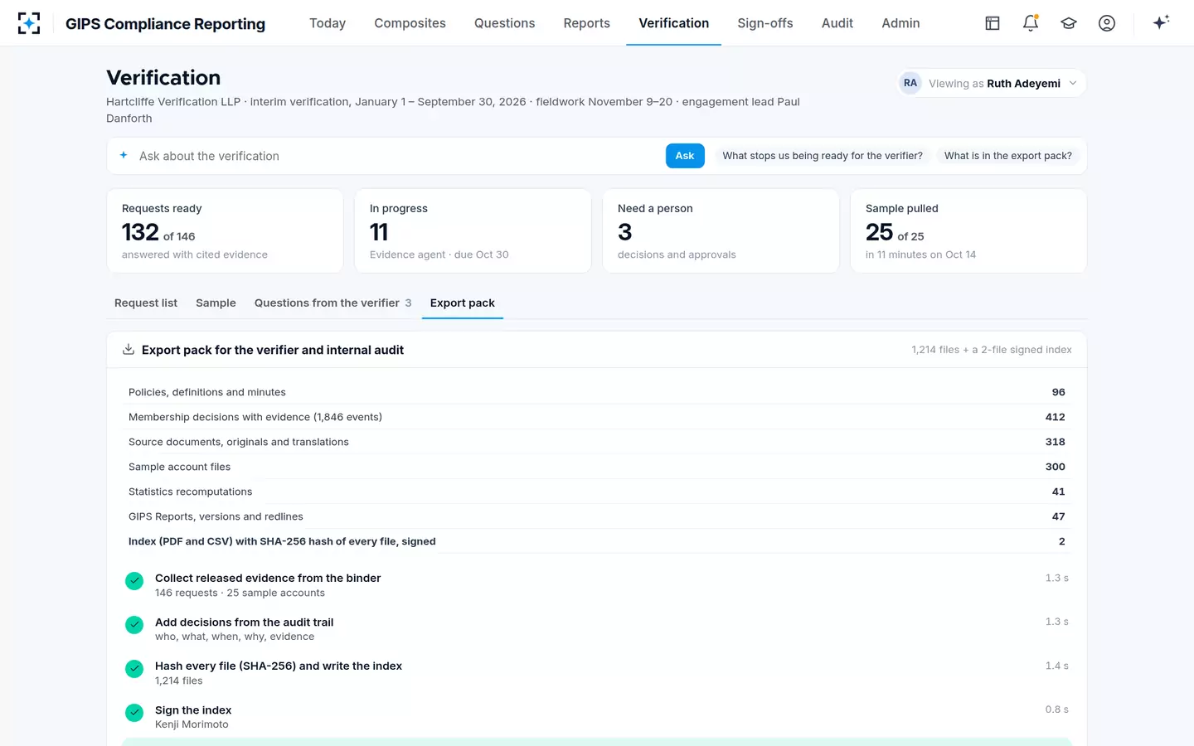The width and height of the screenshot is (1194, 746).
Task: Select the 'Policies, definitions and minutes' row
Action: (x=597, y=392)
